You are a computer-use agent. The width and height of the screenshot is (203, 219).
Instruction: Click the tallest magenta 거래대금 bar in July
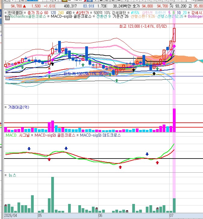point(174,120)
